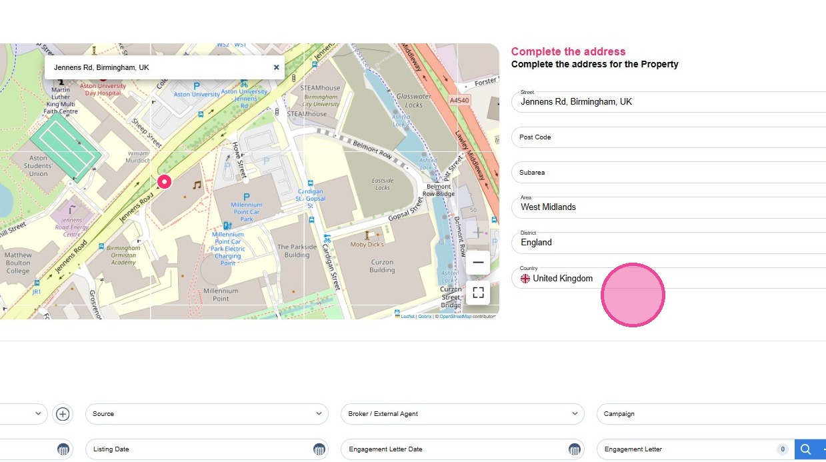The image size is (826, 462).
Task: Click the Glasswater Locks label on map
Action: pyautogui.click(x=413, y=101)
